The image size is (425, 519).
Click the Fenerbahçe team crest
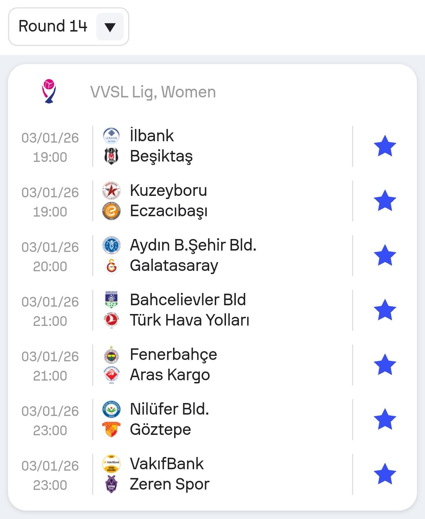[111, 355]
